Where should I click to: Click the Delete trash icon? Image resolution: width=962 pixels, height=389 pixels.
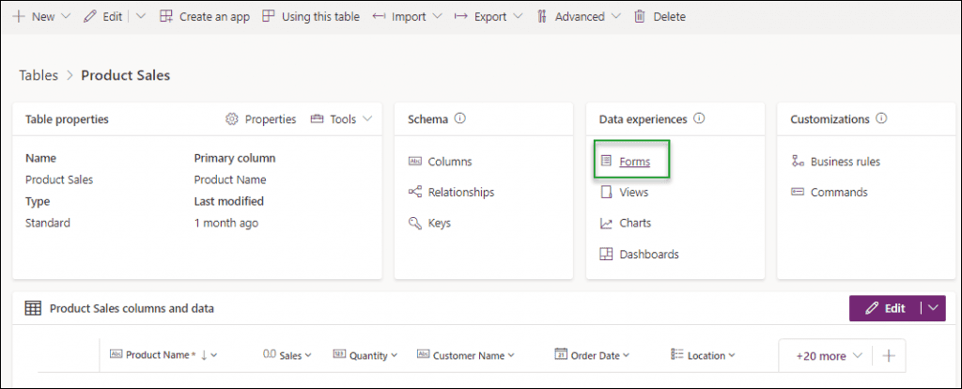click(x=640, y=17)
